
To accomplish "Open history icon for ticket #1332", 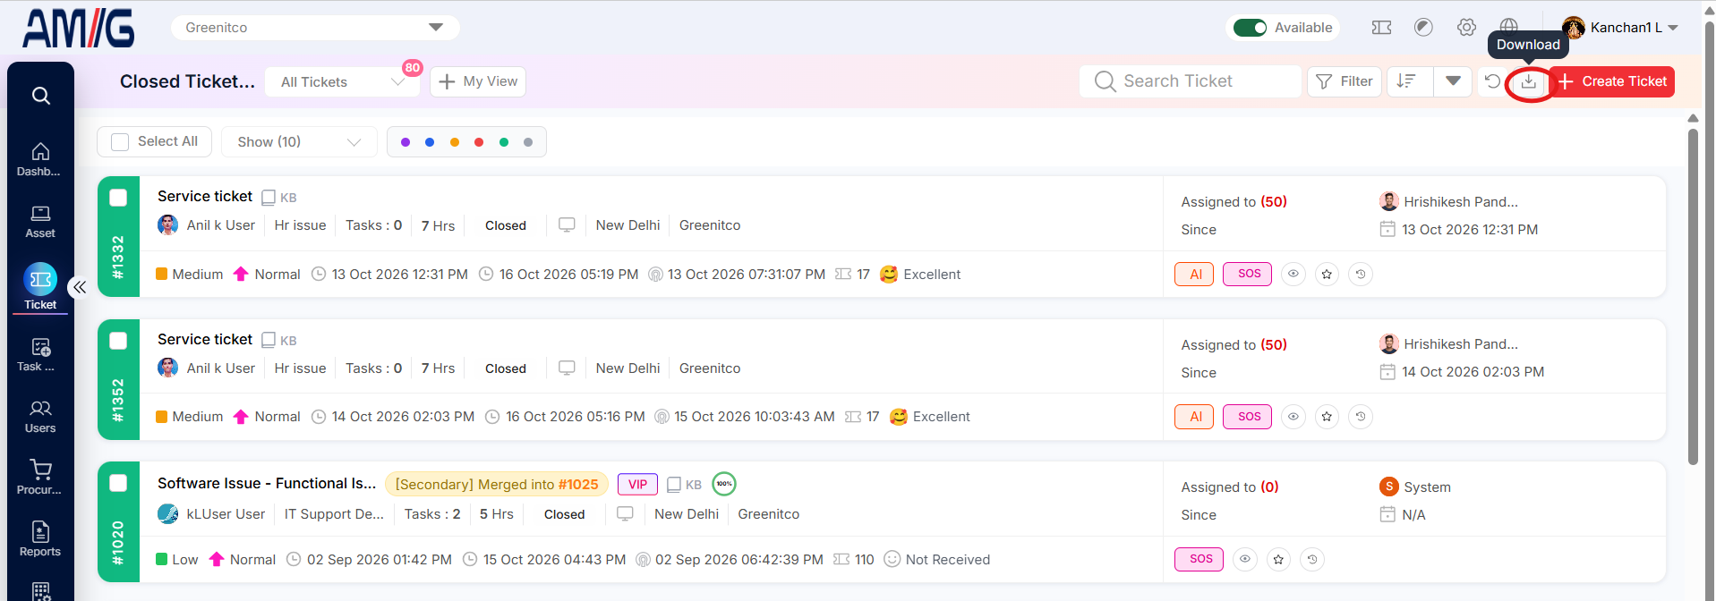I will click(1361, 275).
